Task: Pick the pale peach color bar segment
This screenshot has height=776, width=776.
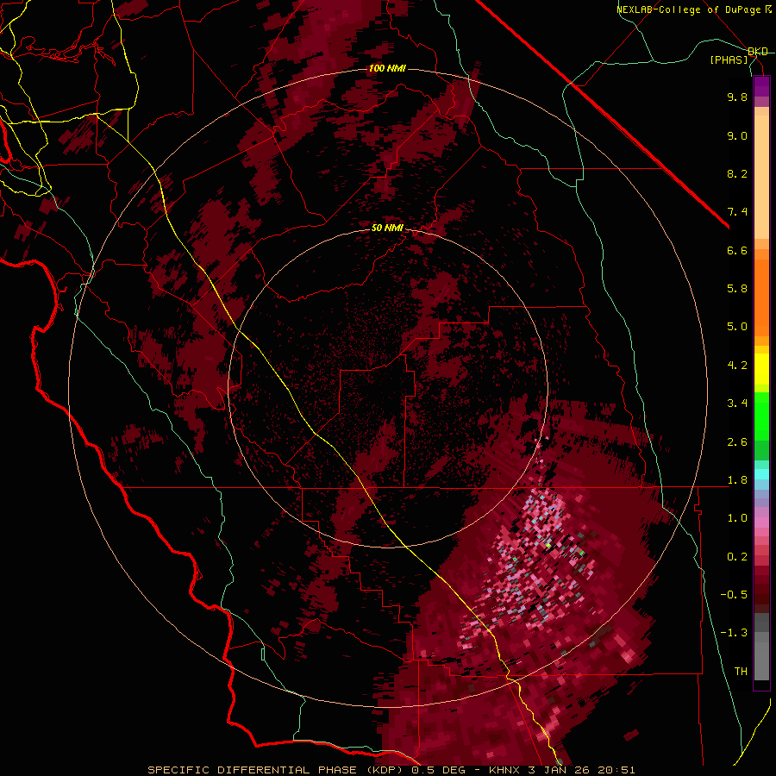Action: pyautogui.click(x=761, y=177)
